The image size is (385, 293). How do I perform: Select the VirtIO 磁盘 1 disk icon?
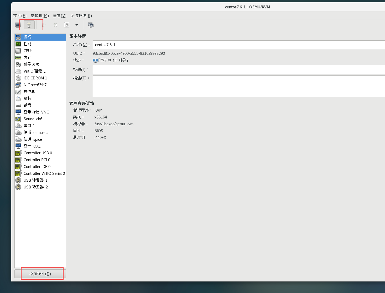click(x=18, y=71)
